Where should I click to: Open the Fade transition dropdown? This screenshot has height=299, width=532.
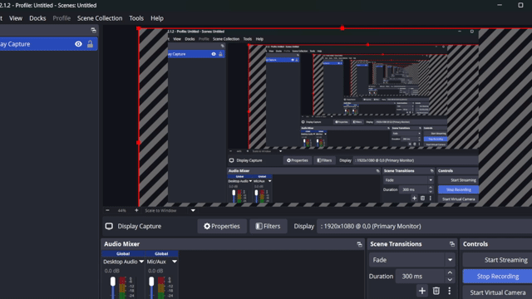pyautogui.click(x=411, y=260)
